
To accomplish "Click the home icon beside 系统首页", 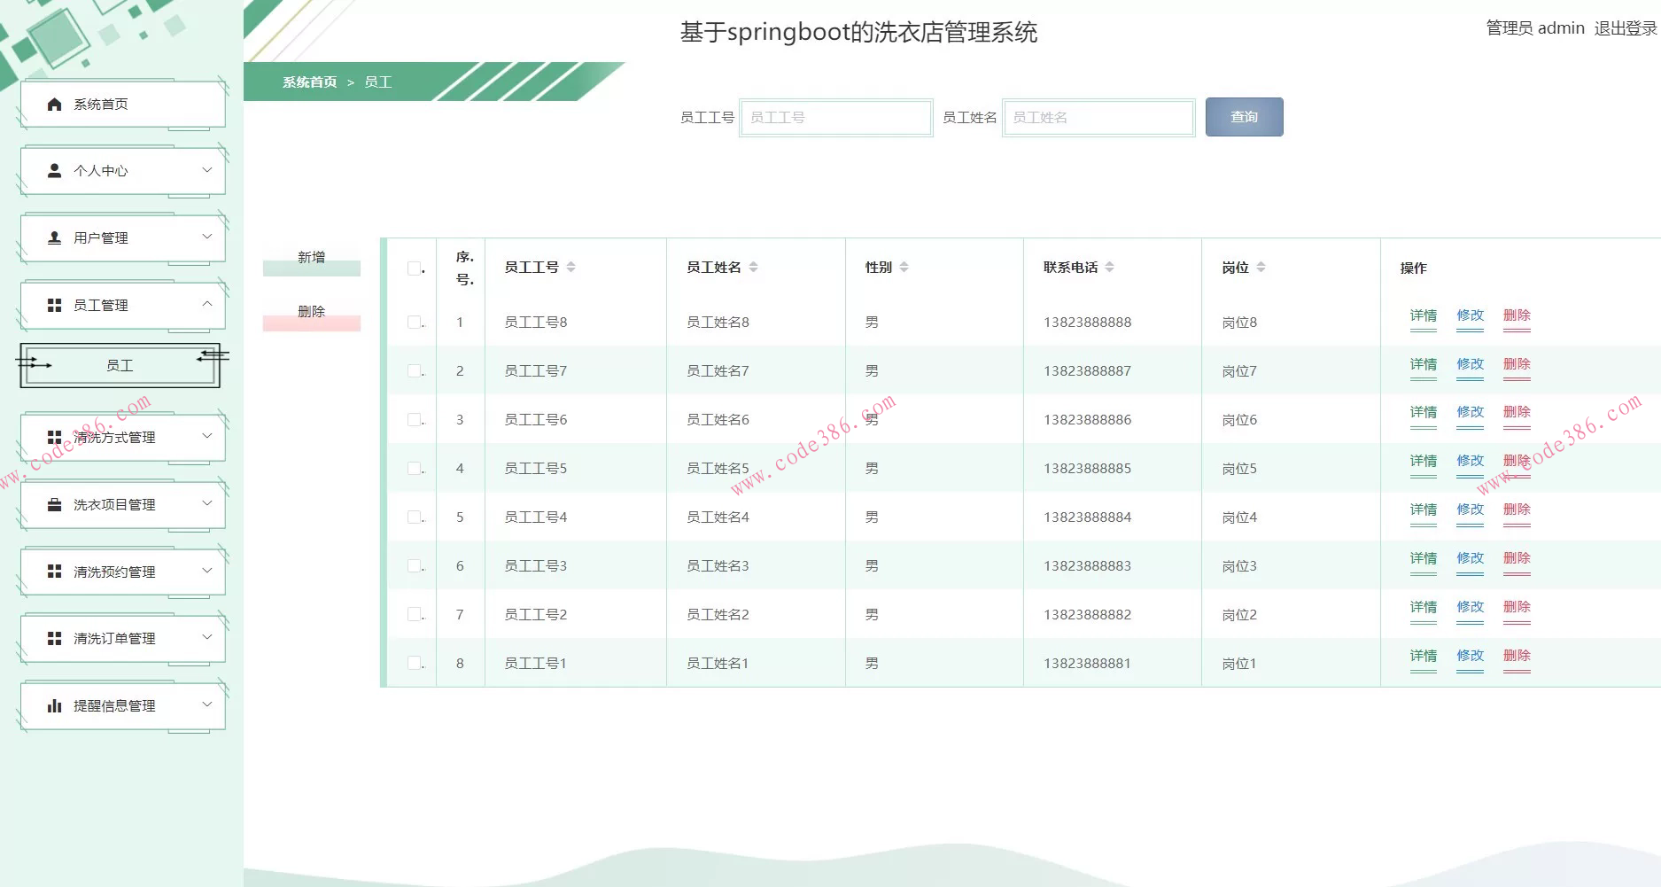I will point(54,105).
